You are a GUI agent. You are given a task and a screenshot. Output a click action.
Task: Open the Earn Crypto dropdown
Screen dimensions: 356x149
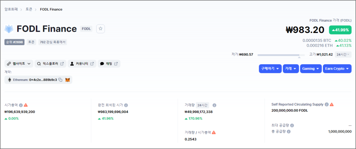pos(337,69)
